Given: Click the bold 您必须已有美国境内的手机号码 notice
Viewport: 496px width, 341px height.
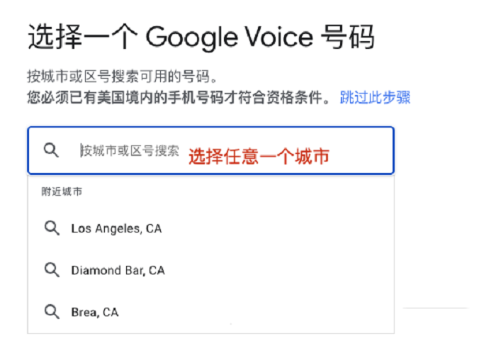Looking at the screenshot, I should click(x=125, y=97).
